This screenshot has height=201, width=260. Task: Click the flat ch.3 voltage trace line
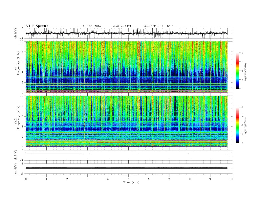pyautogui.click(x=127, y=153)
